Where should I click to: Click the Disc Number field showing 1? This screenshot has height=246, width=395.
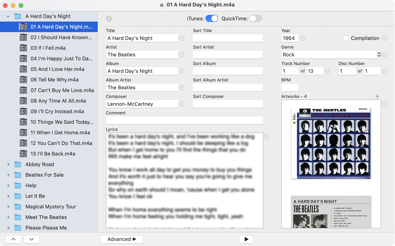tap(347, 71)
